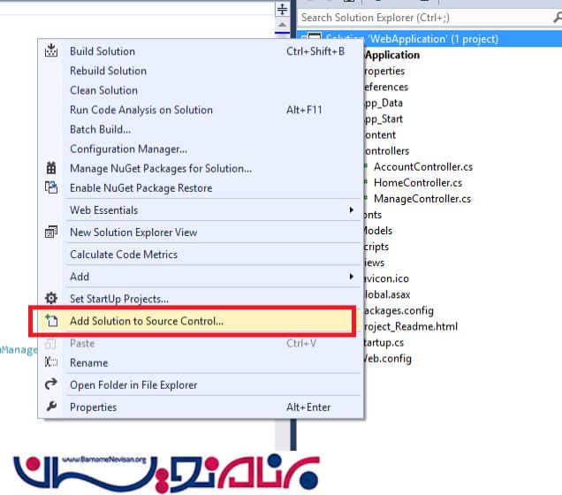Select the Scripts folder
Viewport: 562px width, 495px height.
click(376, 247)
